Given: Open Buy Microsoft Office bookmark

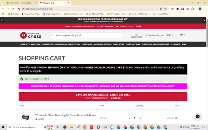Looking at the screenshot, I should [x=95, y=14].
